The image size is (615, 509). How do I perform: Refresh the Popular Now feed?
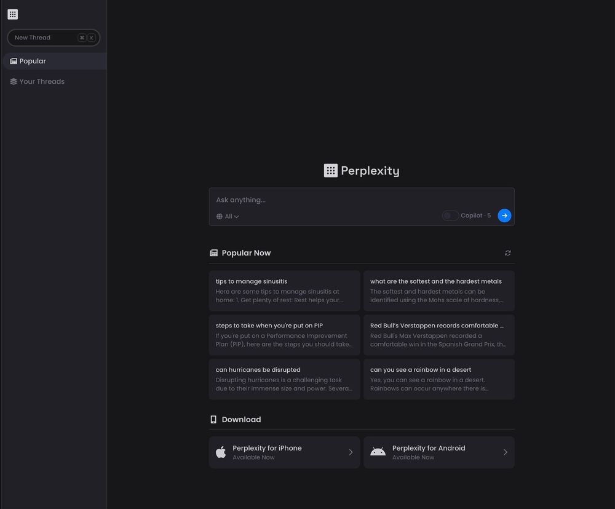(x=507, y=253)
